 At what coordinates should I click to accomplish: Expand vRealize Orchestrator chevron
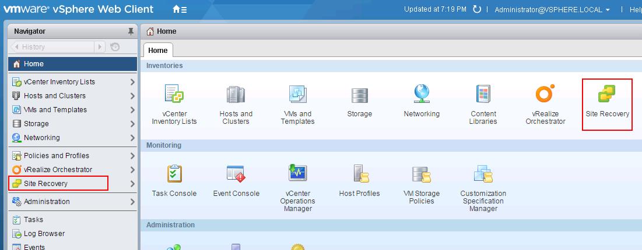(132, 169)
